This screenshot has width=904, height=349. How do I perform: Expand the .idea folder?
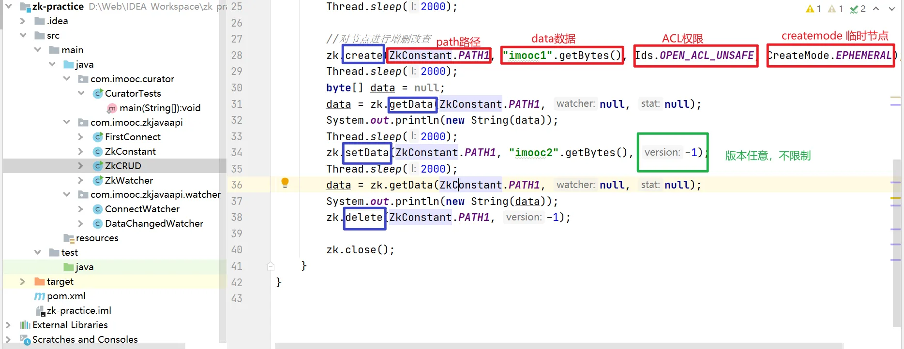(23, 21)
